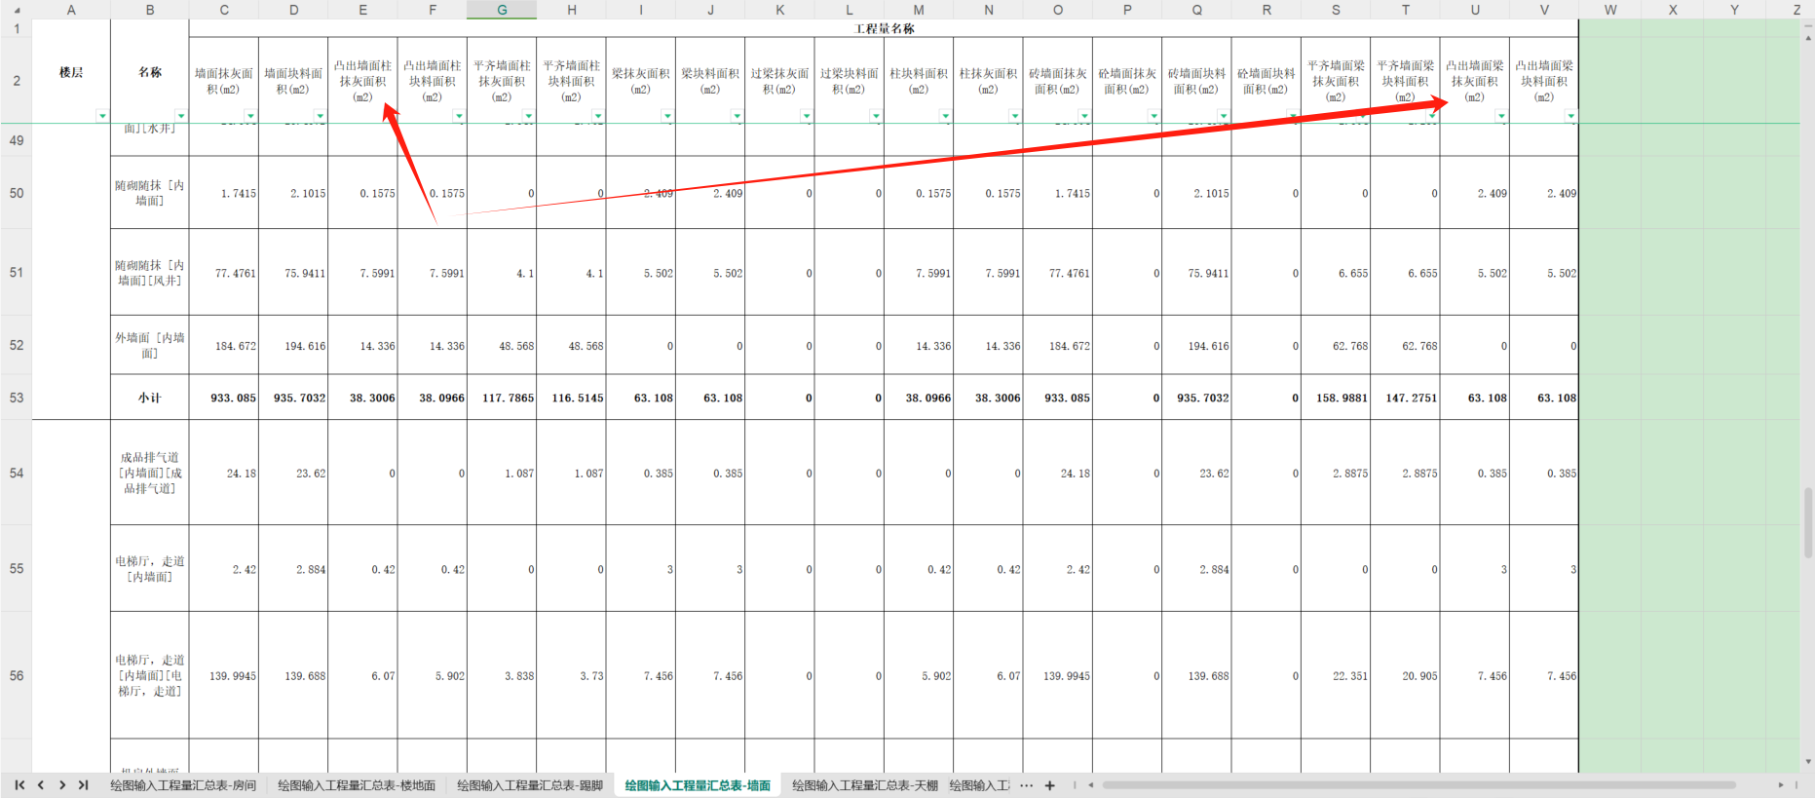Click the select-all corner triangle

17,10
